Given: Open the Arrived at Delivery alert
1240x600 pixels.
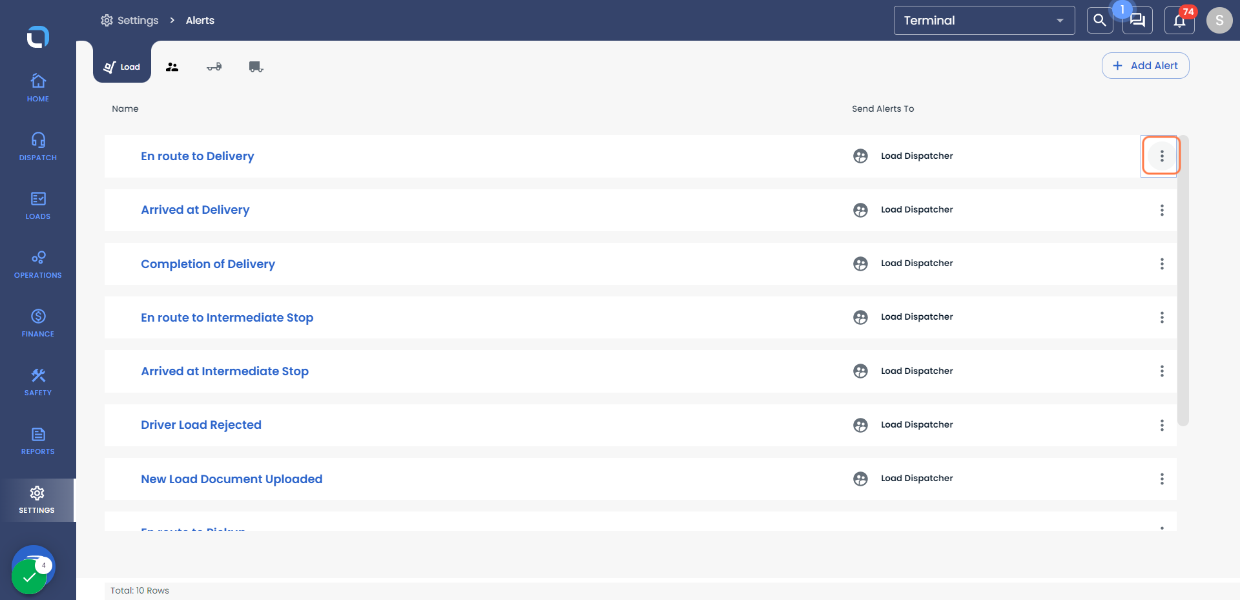Looking at the screenshot, I should pyautogui.click(x=195, y=210).
